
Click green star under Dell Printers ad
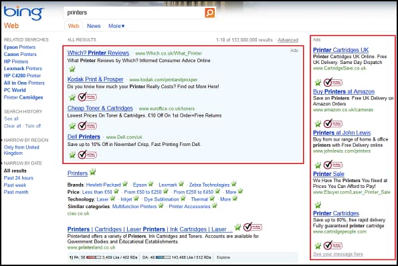click(72, 155)
